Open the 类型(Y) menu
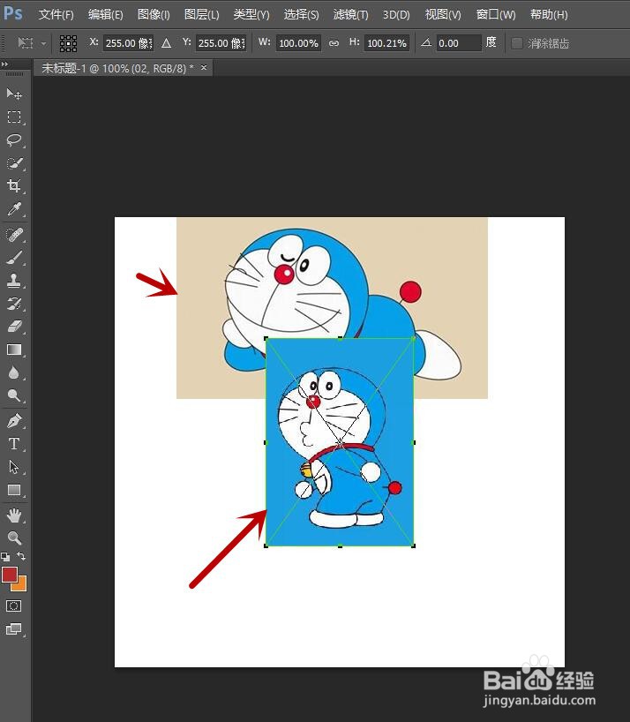Image resolution: width=630 pixels, height=722 pixels. click(x=251, y=15)
